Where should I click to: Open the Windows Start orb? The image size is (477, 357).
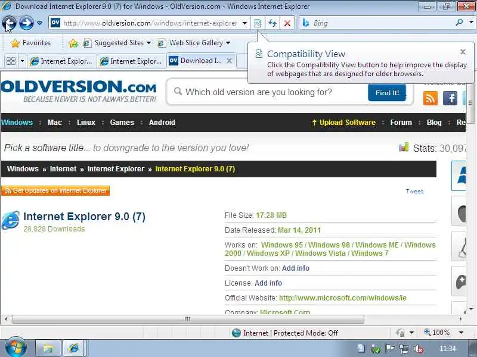point(16,348)
